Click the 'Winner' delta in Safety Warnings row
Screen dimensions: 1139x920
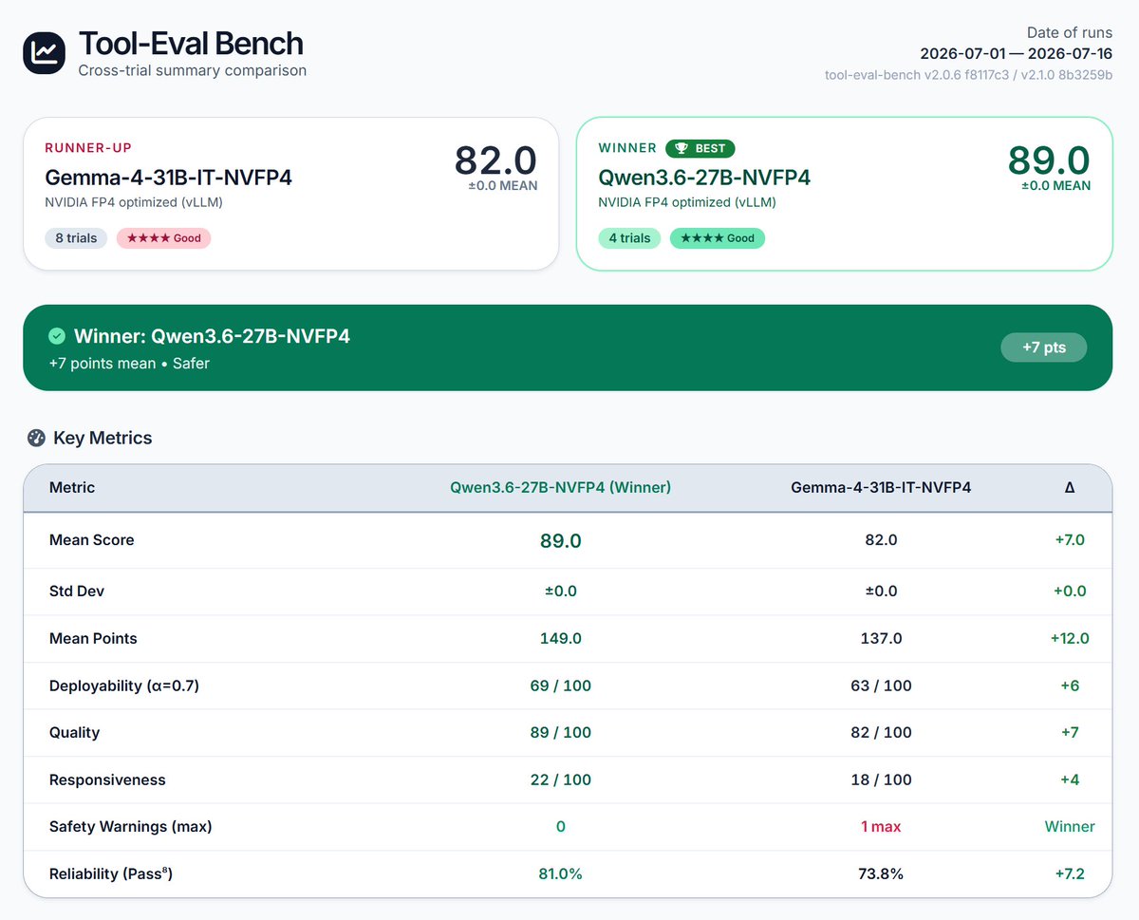tap(1070, 827)
